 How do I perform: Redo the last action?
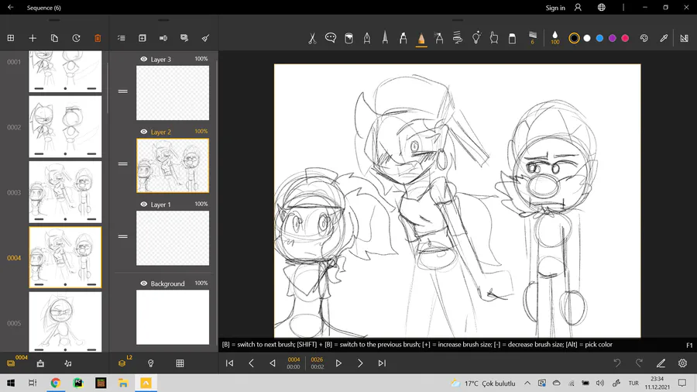pos(639,363)
